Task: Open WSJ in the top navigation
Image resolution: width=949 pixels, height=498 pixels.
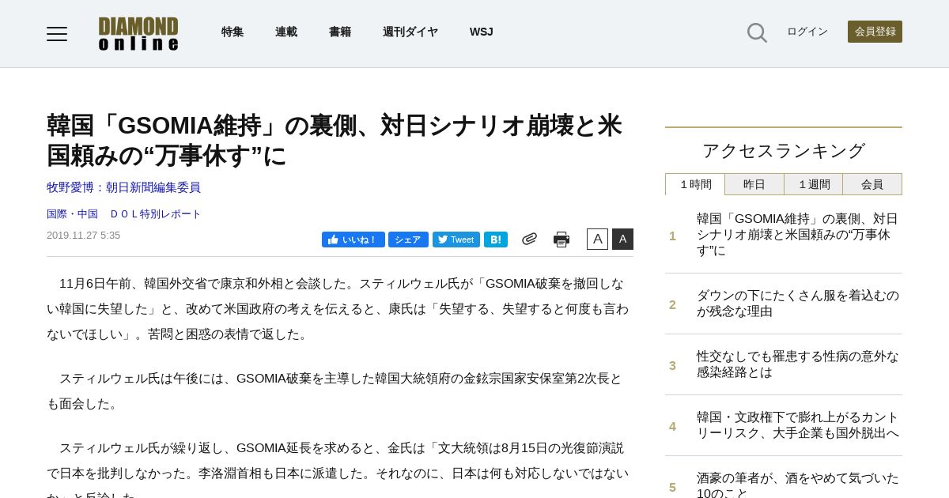Action: click(x=482, y=32)
